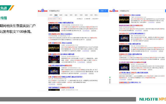Click red-outlined result count box
The height and width of the screenshot is (104, 166).
(55, 19)
